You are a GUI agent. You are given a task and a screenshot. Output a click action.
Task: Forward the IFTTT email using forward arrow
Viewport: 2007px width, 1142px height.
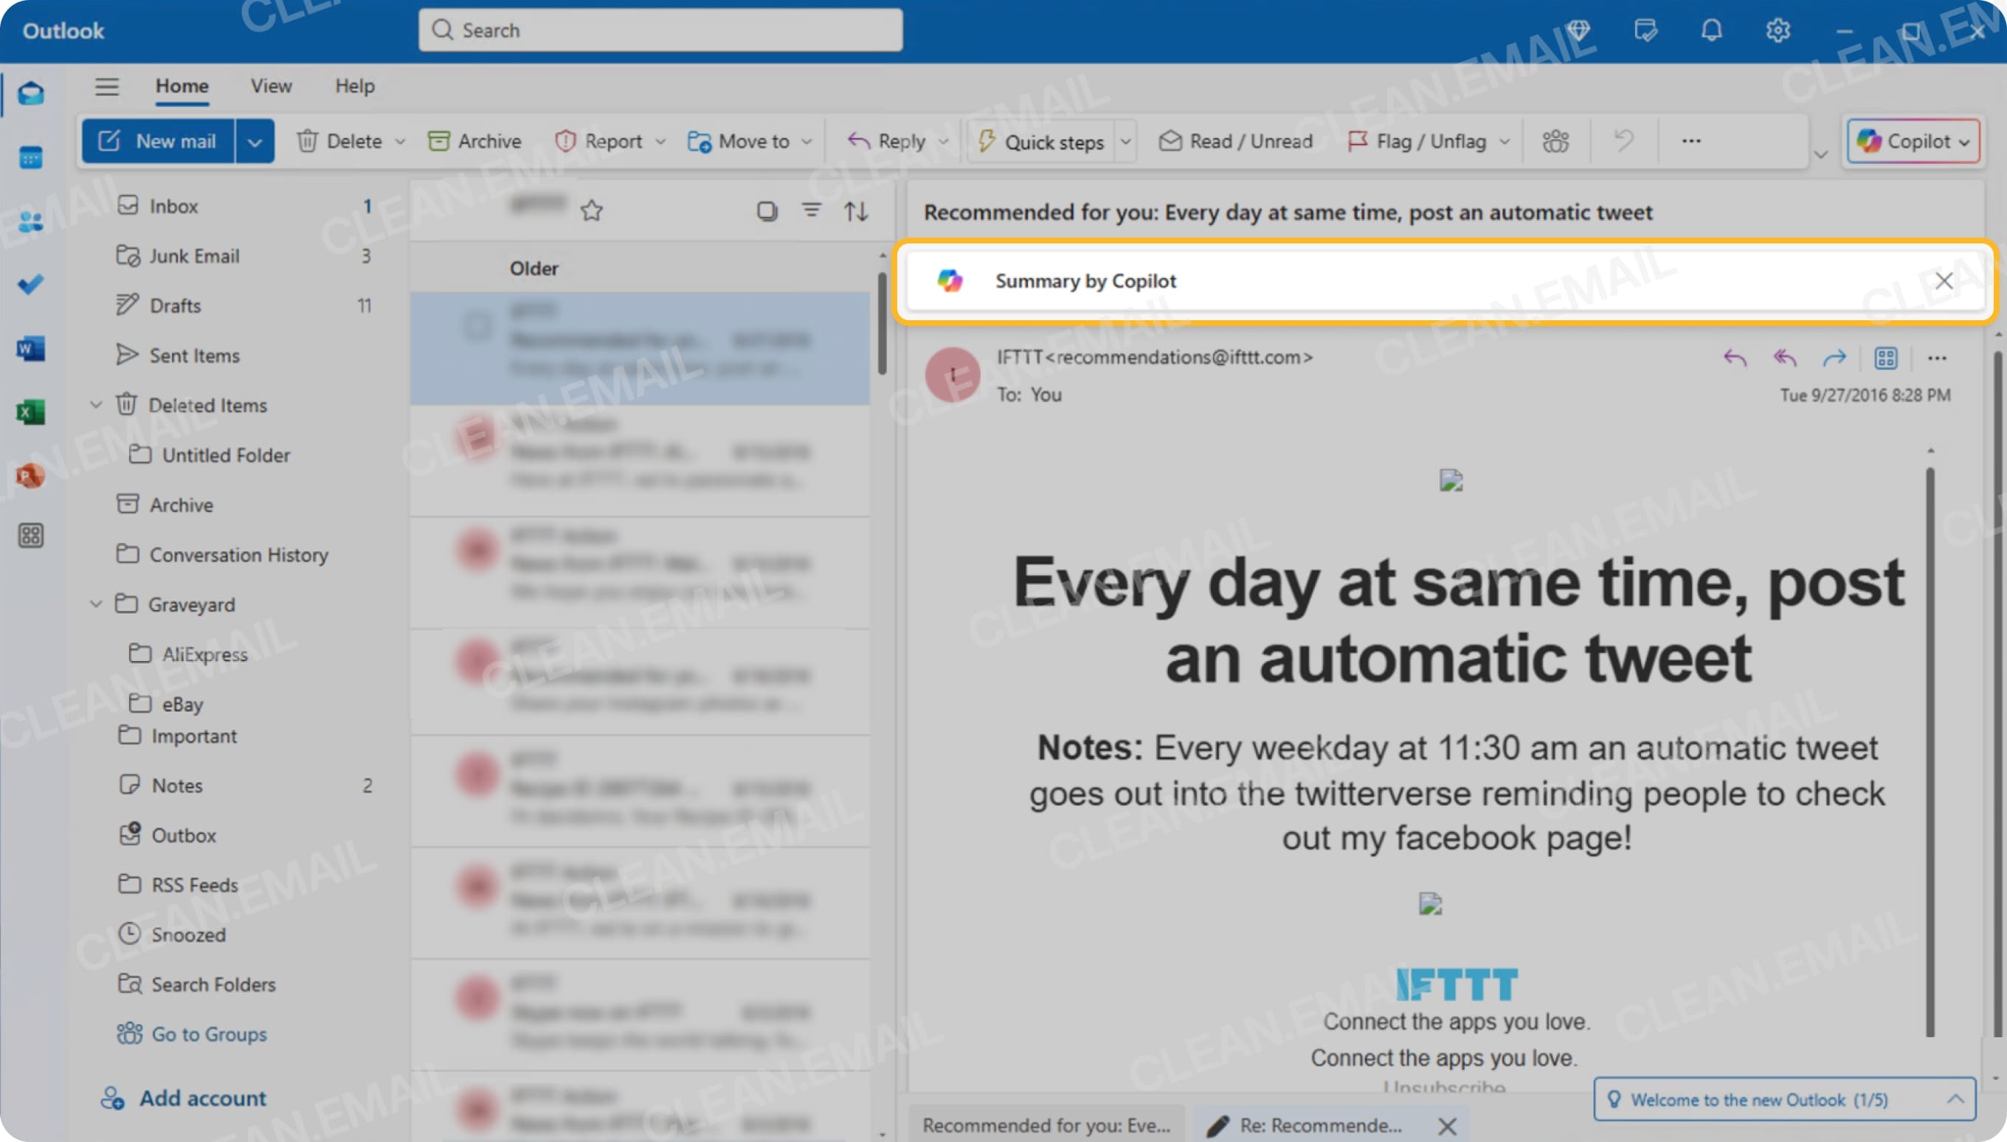point(1834,359)
